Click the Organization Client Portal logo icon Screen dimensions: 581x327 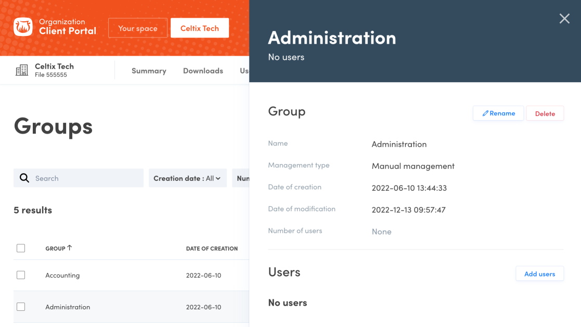(x=23, y=28)
